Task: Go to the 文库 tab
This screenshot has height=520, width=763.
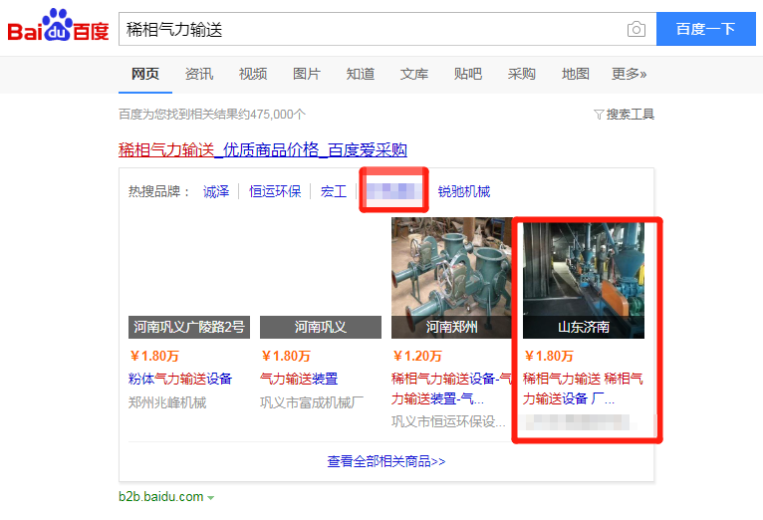Action: pyautogui.click(x=414, y=74)
